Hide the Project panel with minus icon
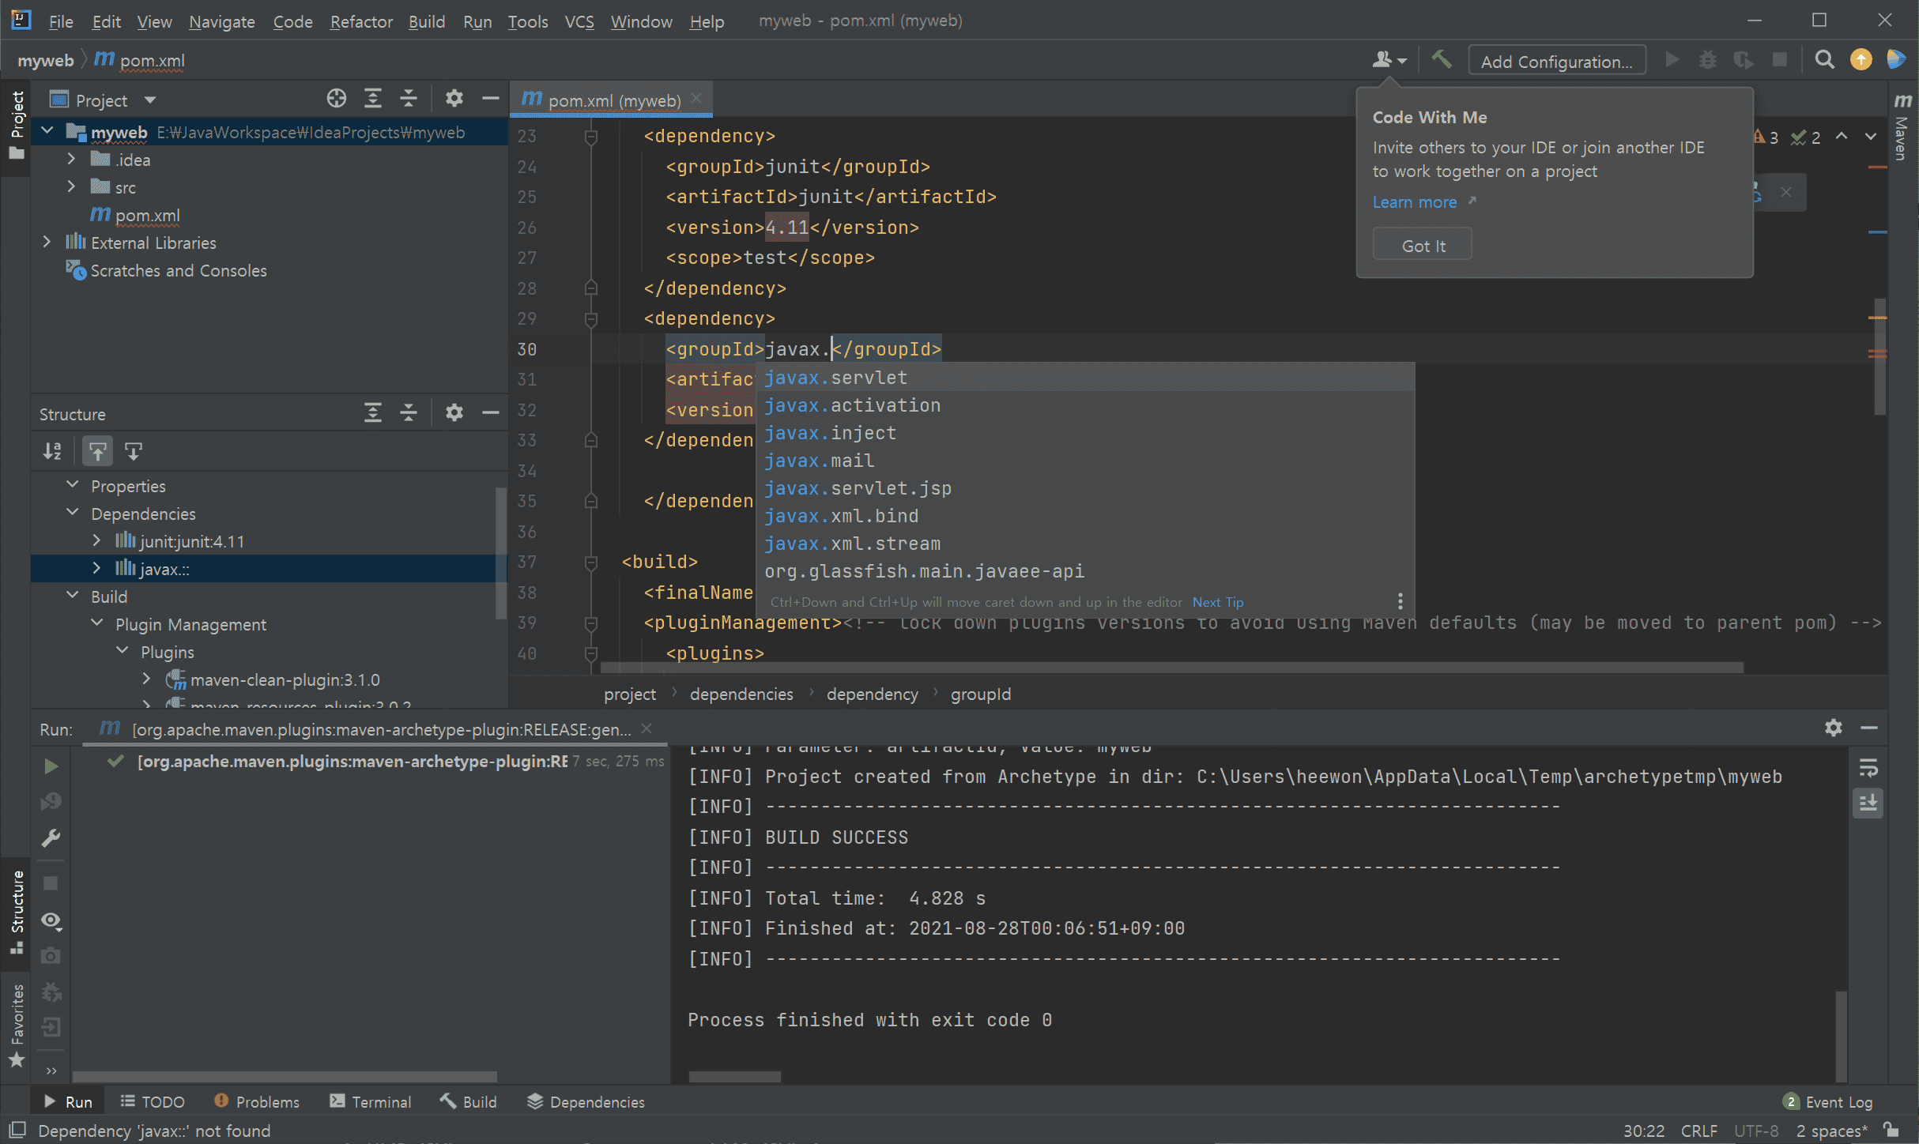1919x1144 pixels. (x=490, y=99)
